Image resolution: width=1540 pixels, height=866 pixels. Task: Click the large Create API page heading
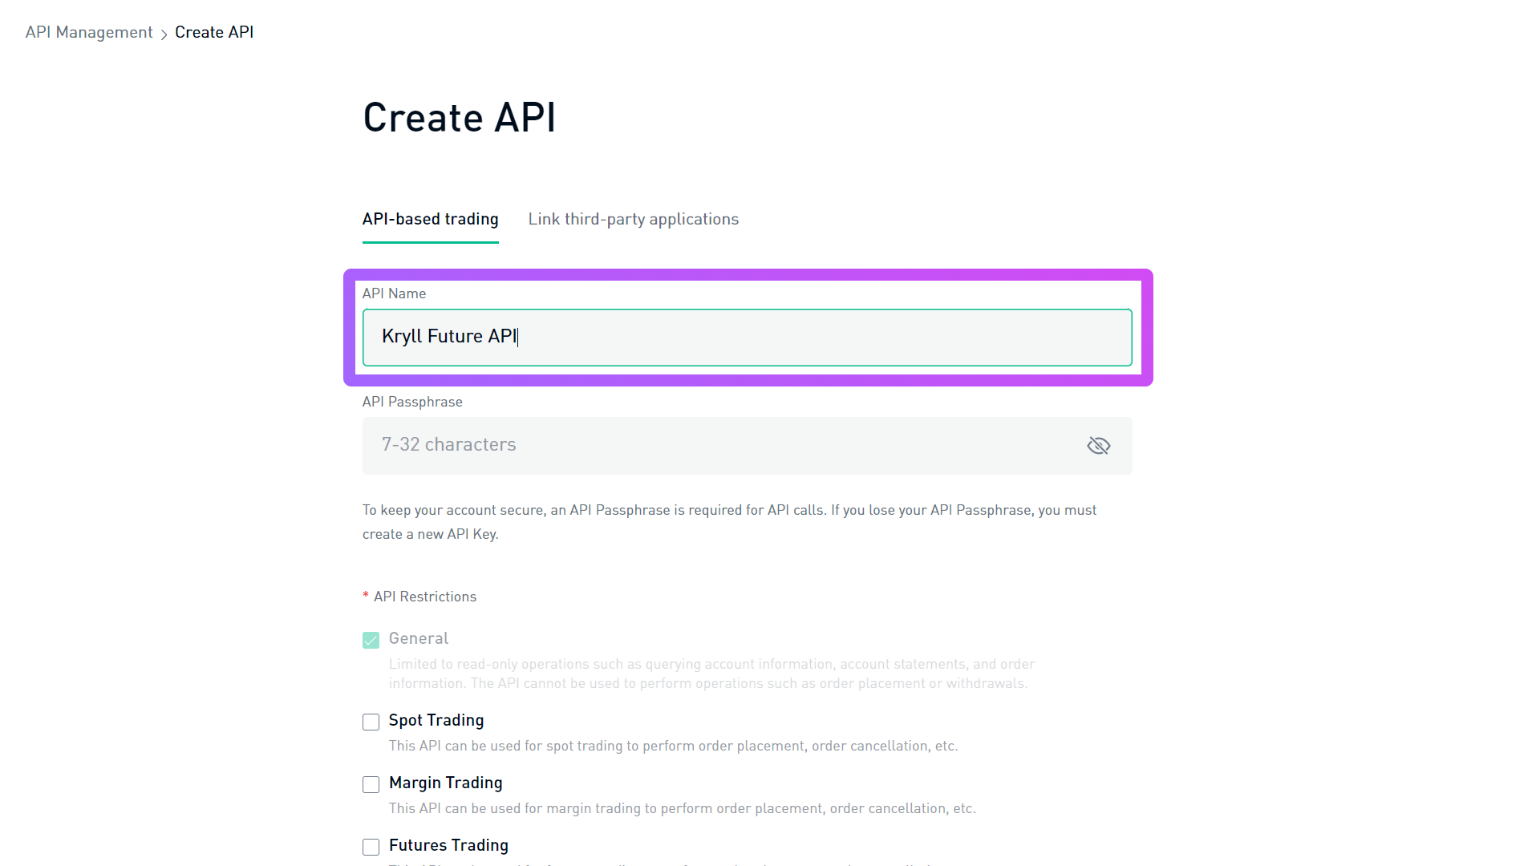coord(459,118)
